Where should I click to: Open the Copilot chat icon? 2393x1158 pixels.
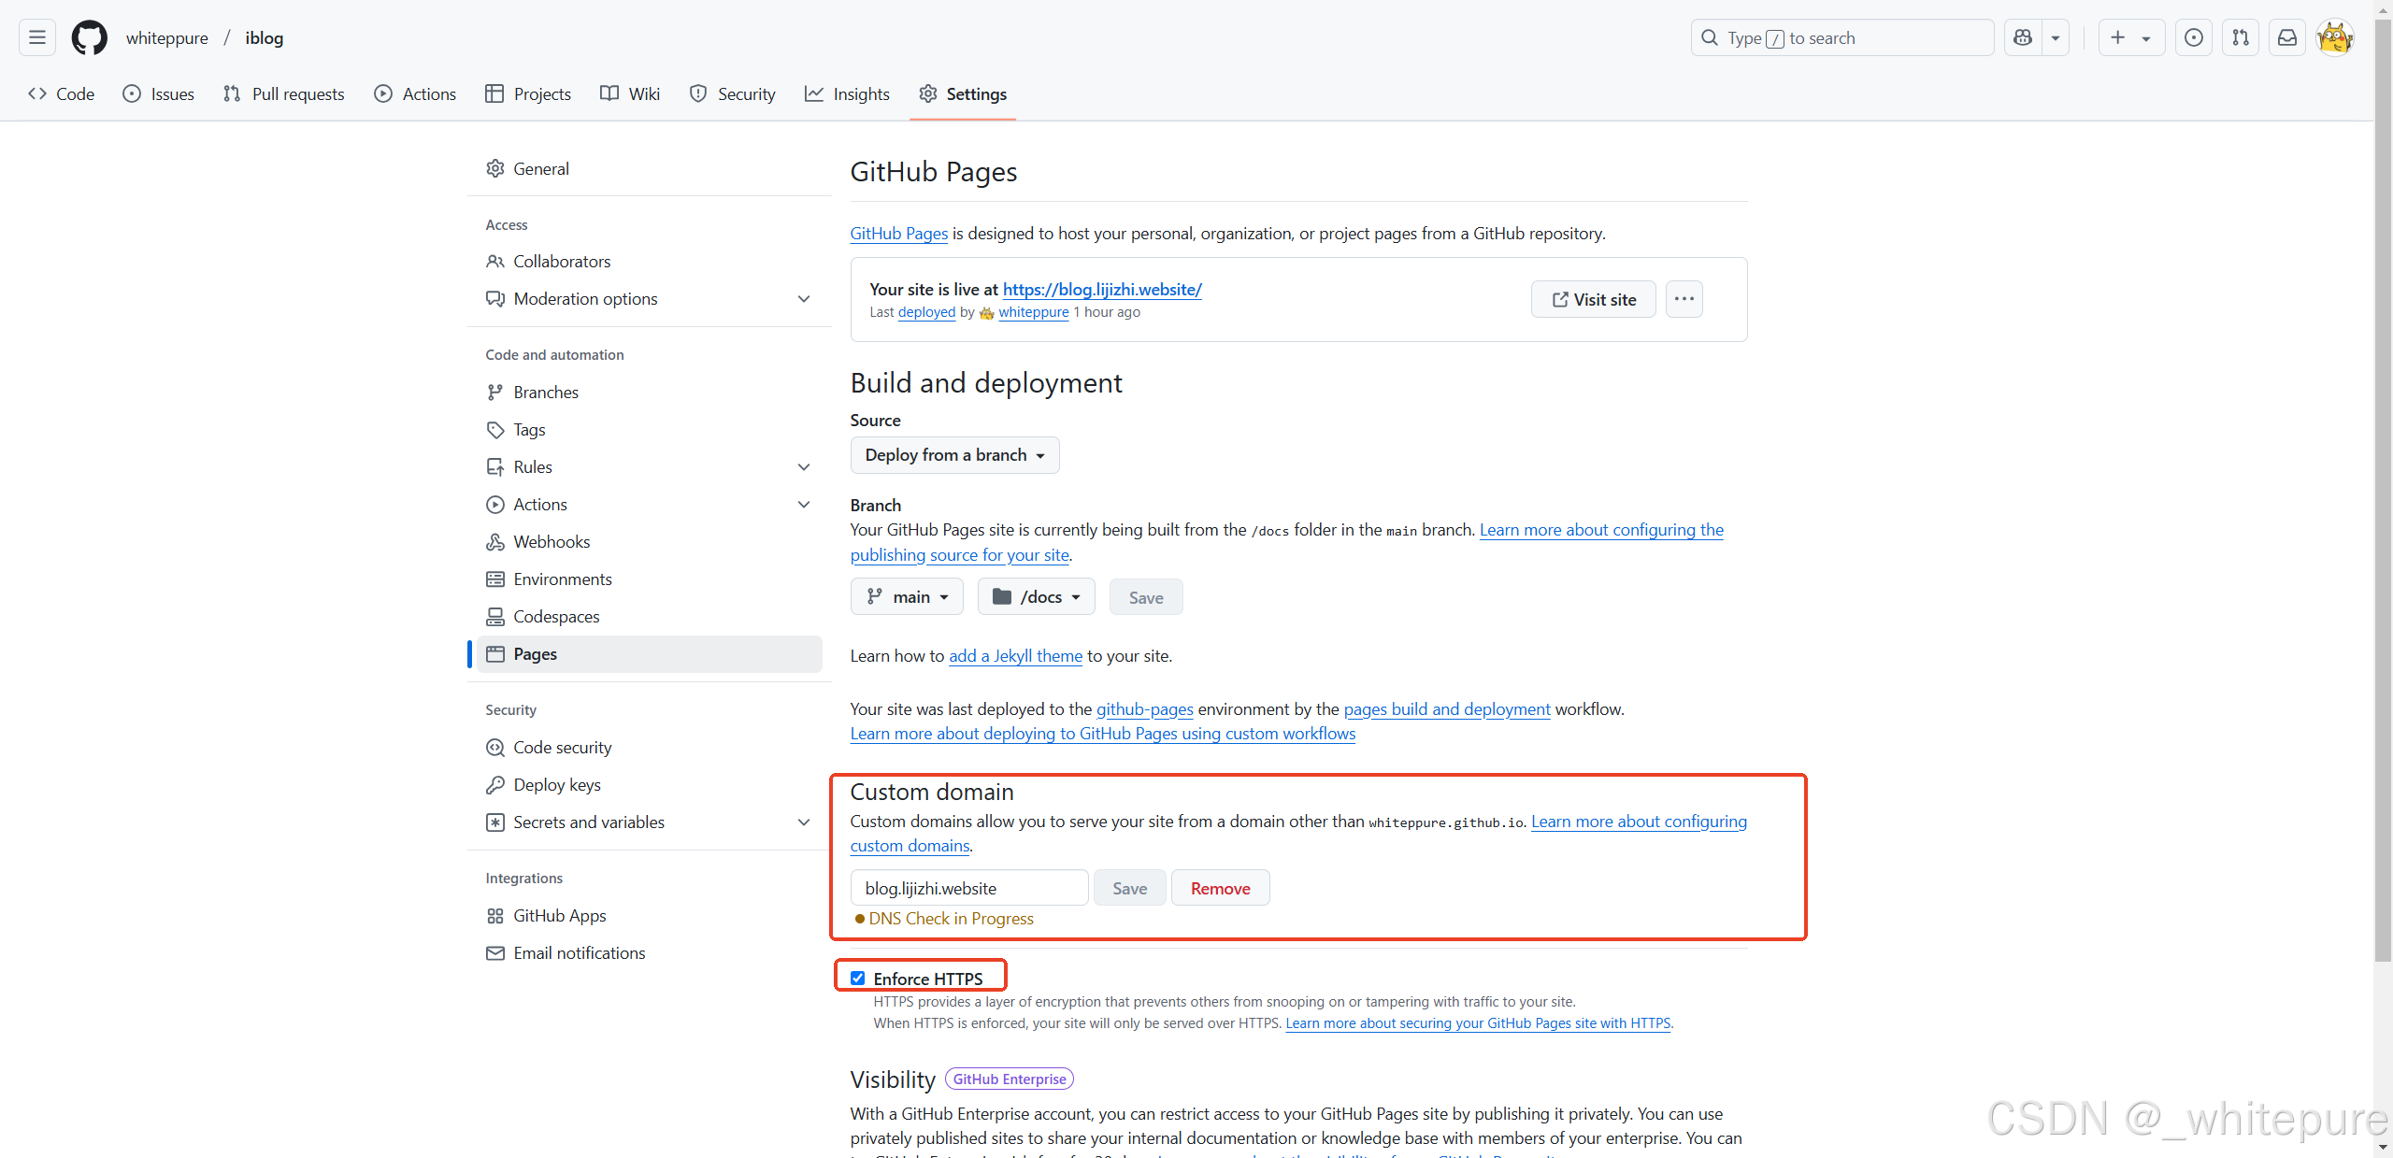tap(2023, 37)
